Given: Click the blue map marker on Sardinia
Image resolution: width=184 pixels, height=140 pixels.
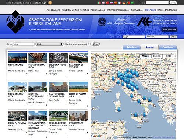Looking at the screenshot, I should point(119,109).
